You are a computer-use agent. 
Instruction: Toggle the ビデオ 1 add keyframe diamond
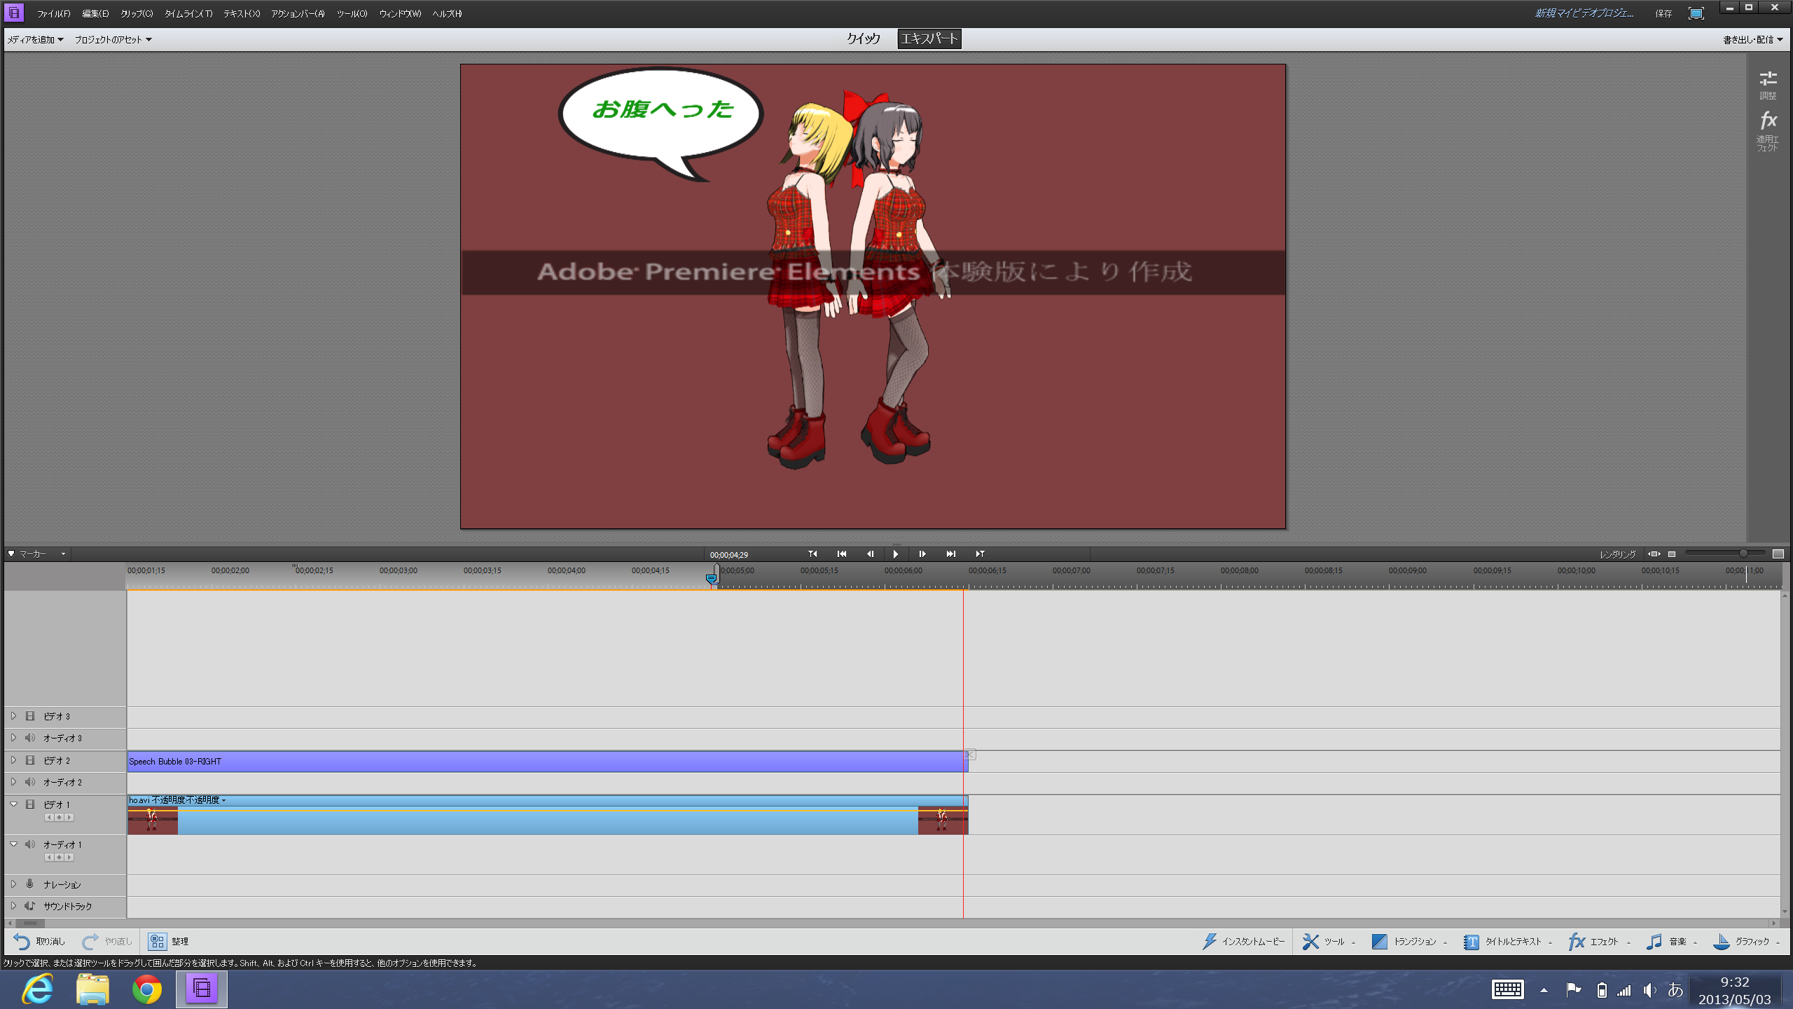(x=59, y=818)
